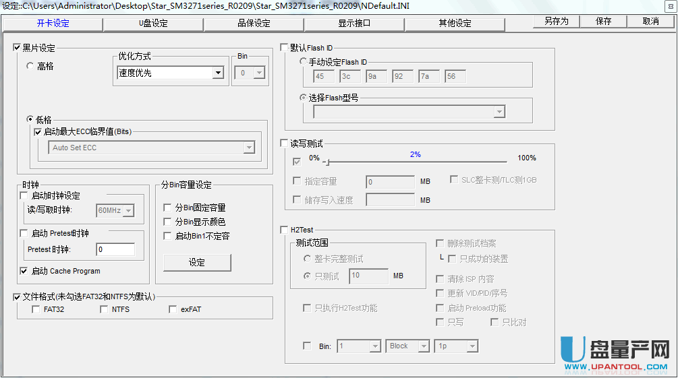Open the 品保设定 tab
Viewport: 678px width, 378px height.
(254, 24)
